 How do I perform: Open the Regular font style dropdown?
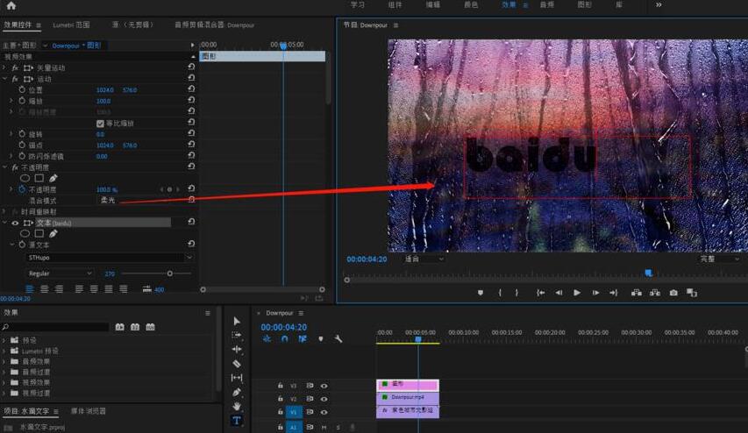click(x=60, y=273)
